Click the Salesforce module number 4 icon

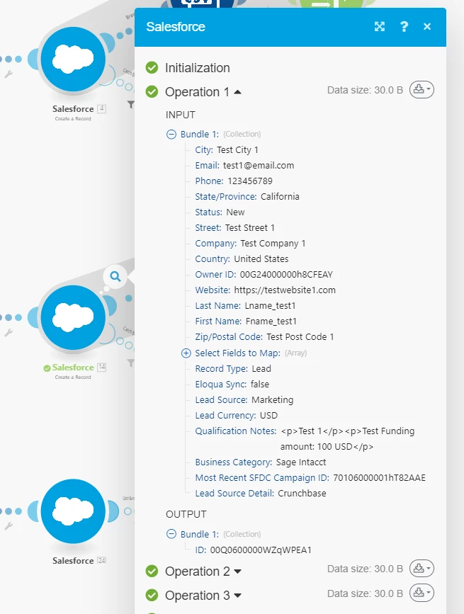pyautogui.click(x=73, y=59)
